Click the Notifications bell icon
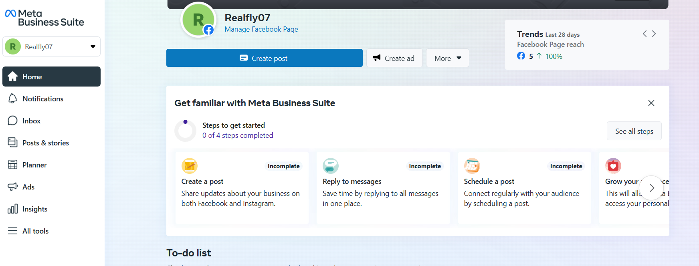The height and width of the screenshot is (266, 699). click(13, 99)
